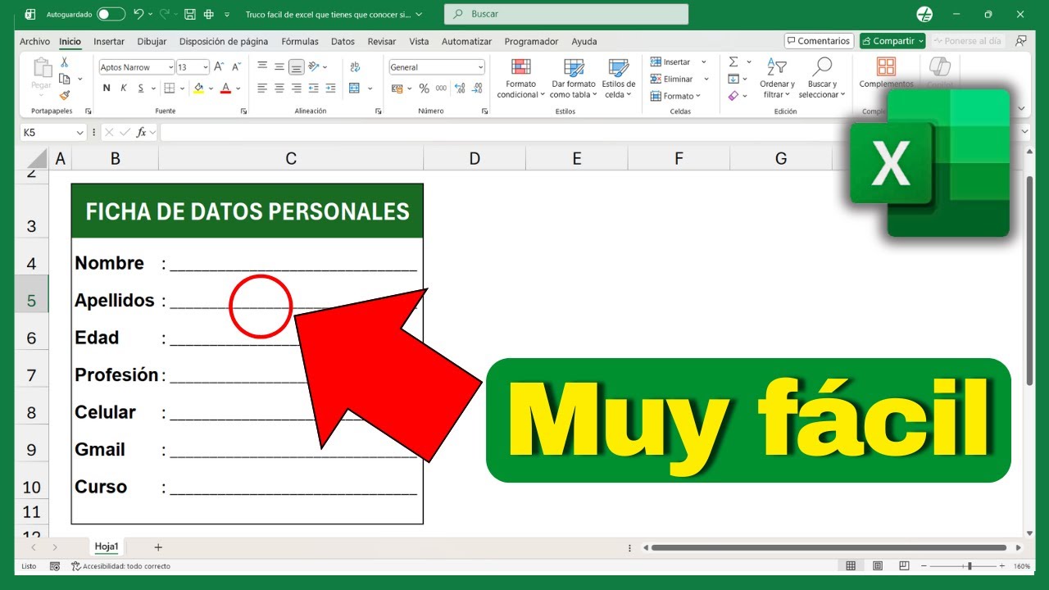Increase decimal places icon

click(x=459, y=88)
